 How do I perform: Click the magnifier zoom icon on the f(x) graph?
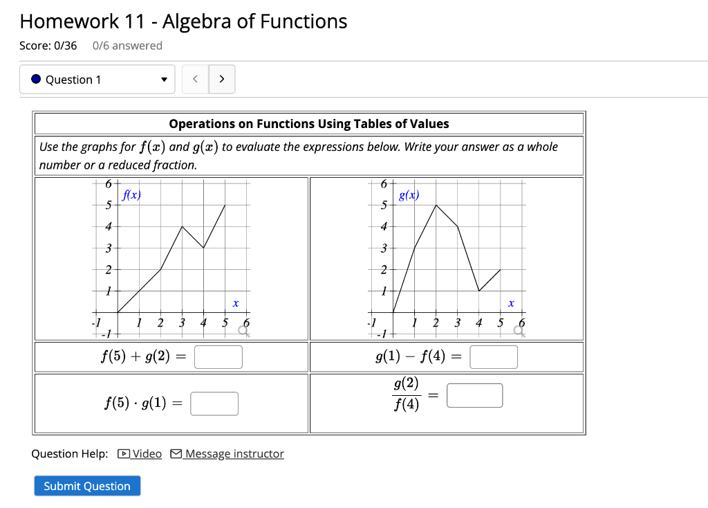point(243,332)
